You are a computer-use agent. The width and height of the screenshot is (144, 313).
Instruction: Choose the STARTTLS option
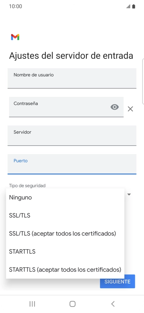65,252
